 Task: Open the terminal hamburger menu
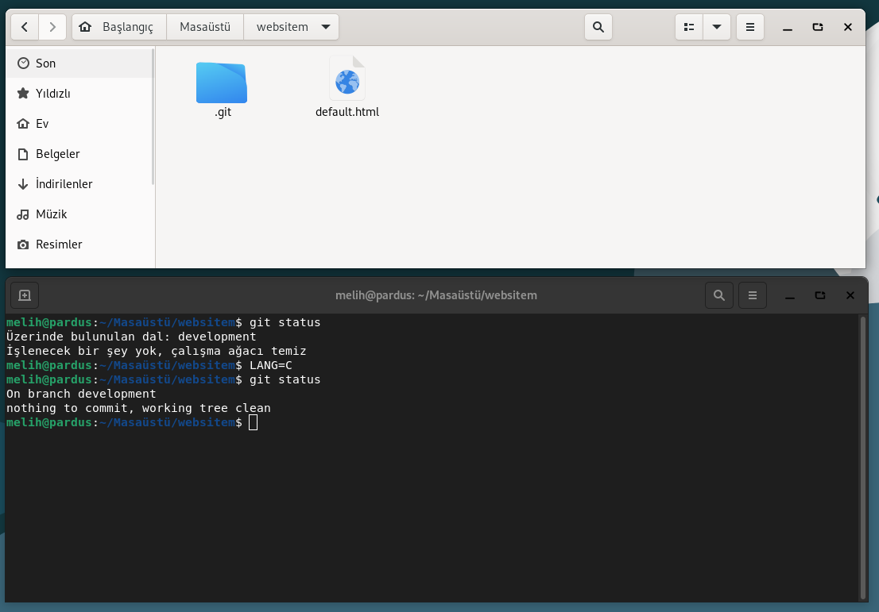point(753,295)
